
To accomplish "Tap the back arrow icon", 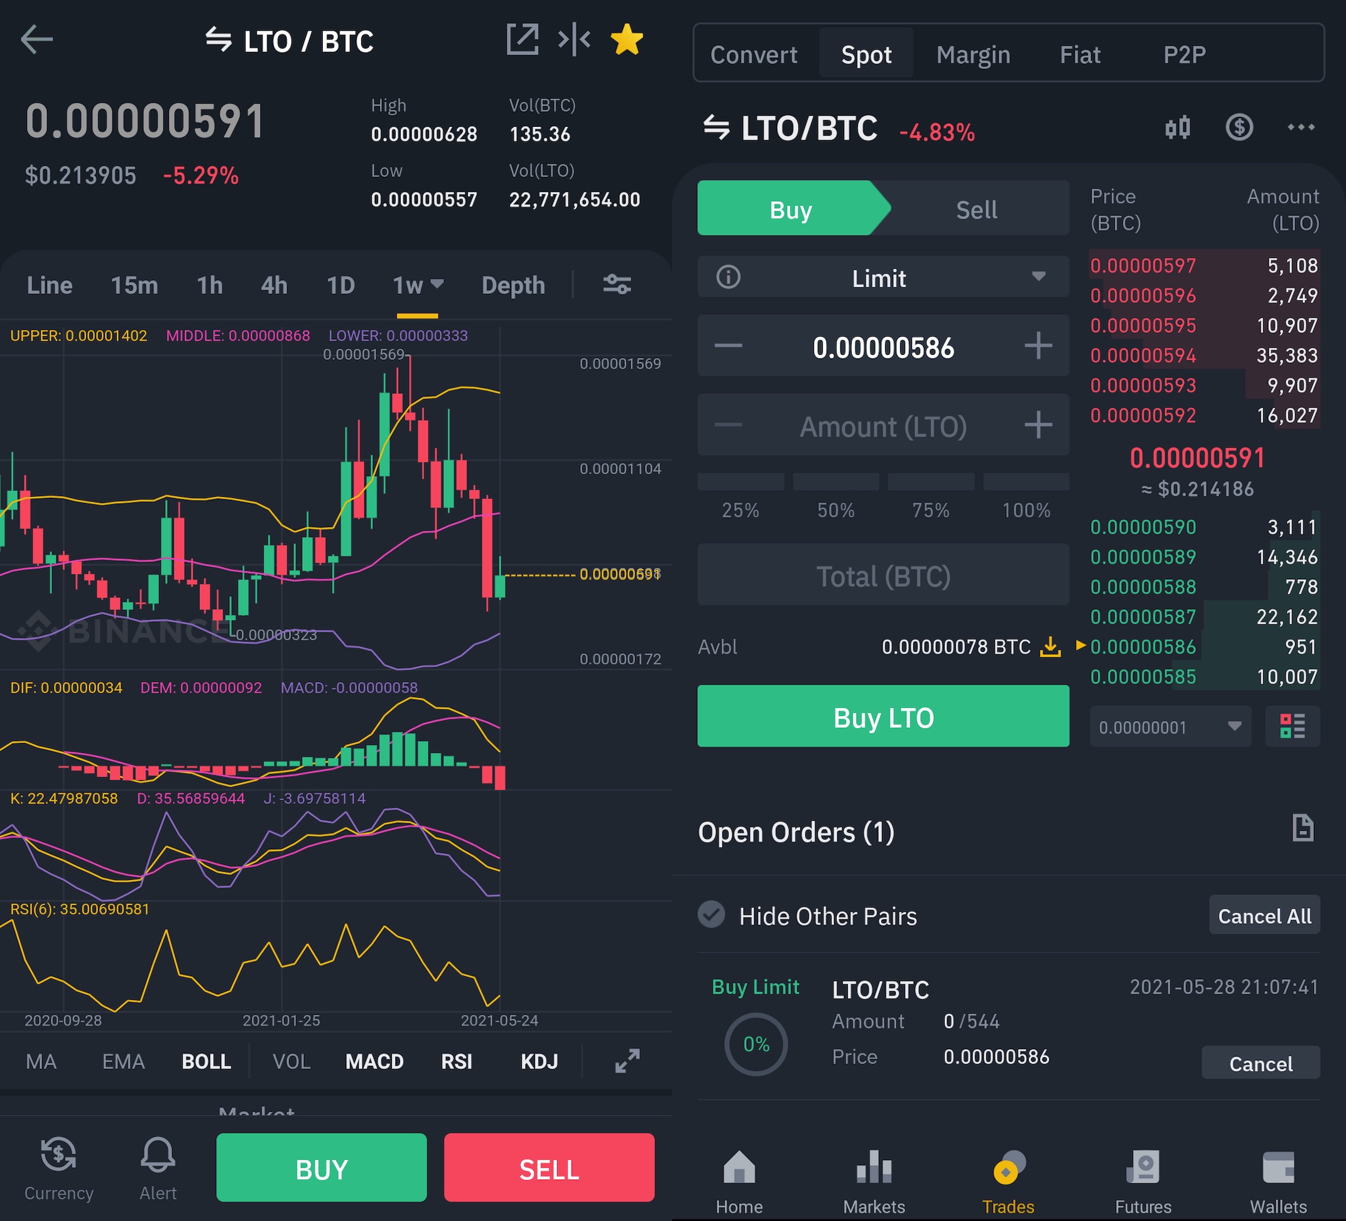I will click(x=36, y=40).
